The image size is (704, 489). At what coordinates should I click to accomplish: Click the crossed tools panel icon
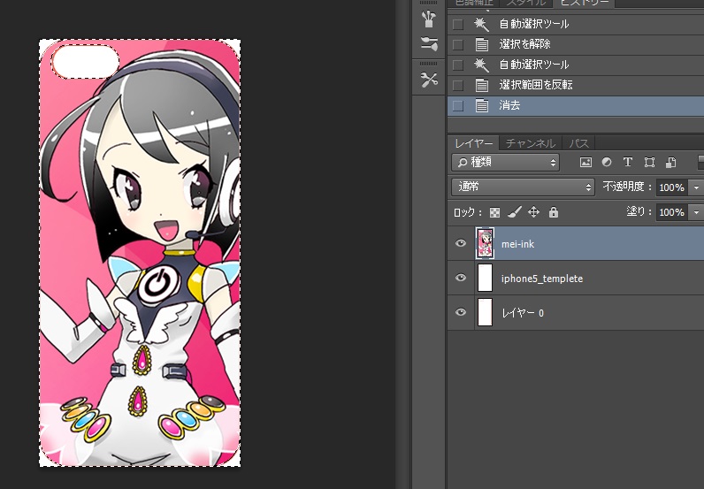429,80
